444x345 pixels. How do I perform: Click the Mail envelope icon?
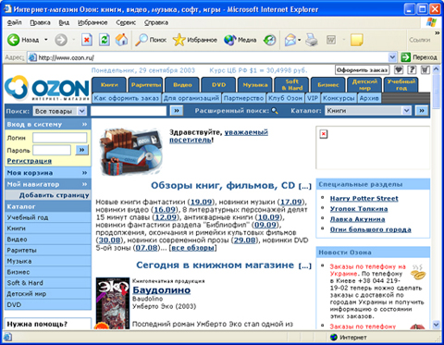[x=290, y=40]
